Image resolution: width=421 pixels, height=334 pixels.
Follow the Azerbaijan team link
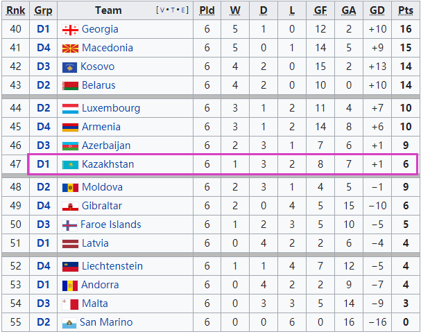coord(106,146)
